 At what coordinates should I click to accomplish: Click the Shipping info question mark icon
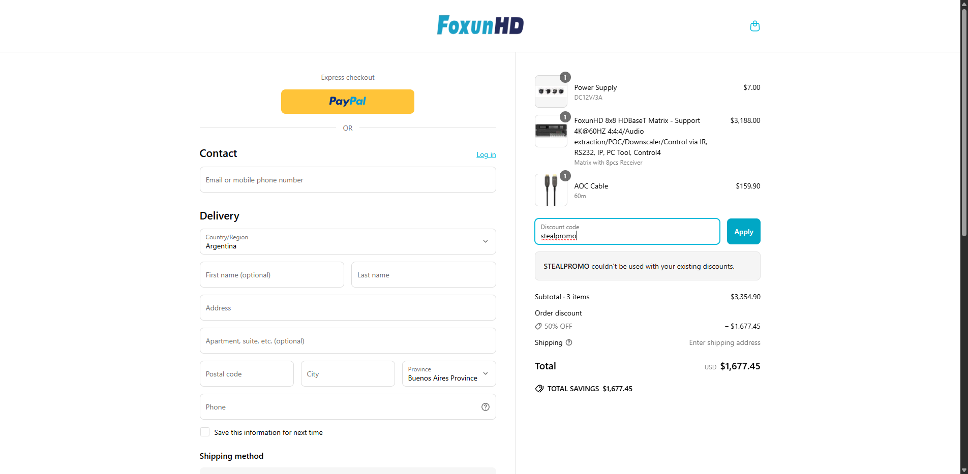click(569, 342)
